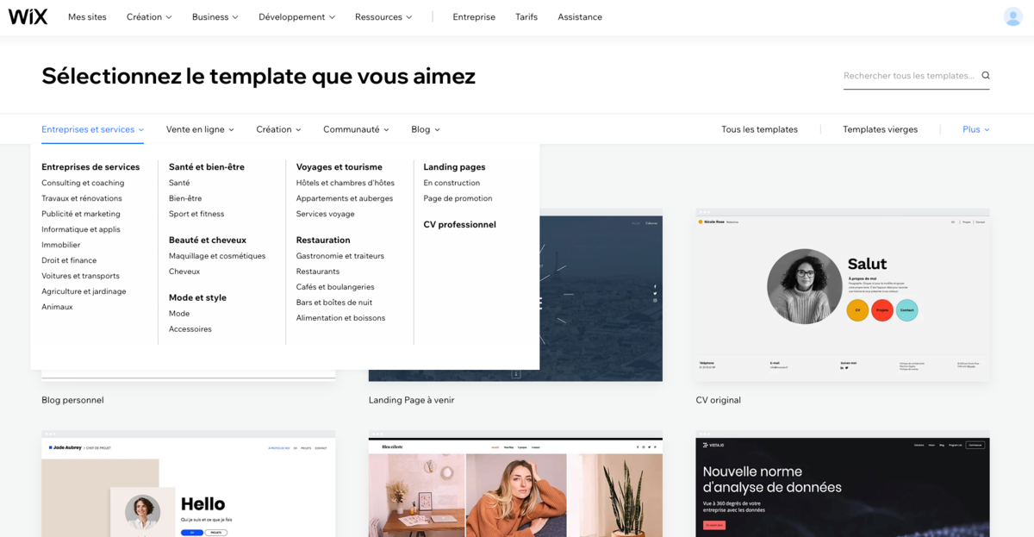The width and height of the screenshot is (1034, 537).
Task: Select Cafés et boulangeries
Action: click(335, 287)
